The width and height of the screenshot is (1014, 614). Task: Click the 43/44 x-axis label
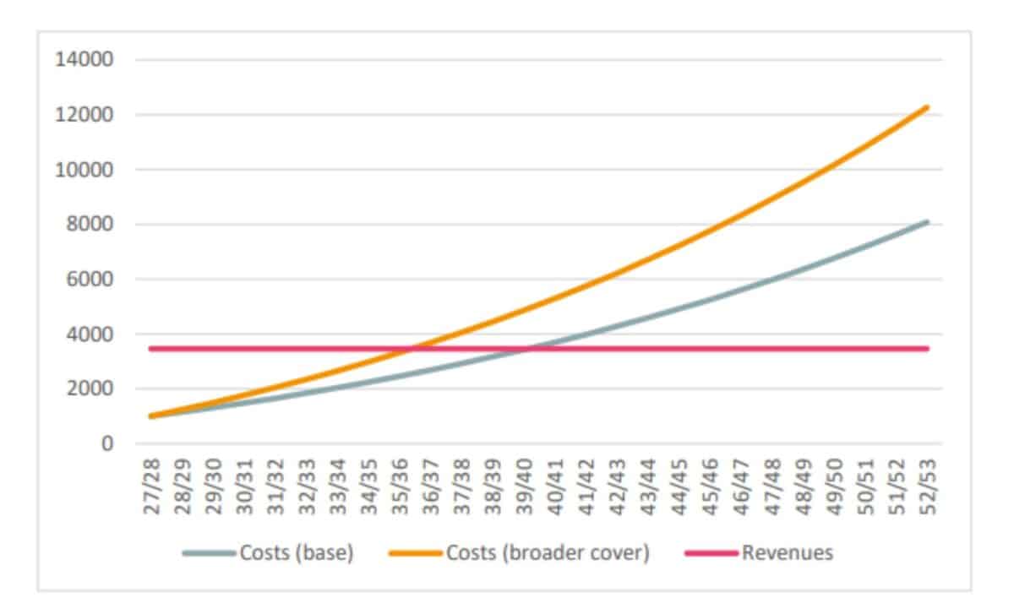coord(649,487)
